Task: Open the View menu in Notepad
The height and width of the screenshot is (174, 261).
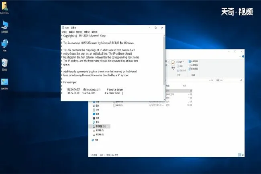Action: (x=87, y=32)
